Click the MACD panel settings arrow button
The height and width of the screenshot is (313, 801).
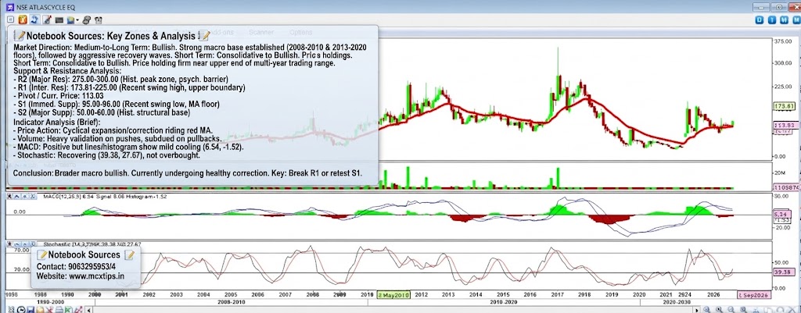[x=16, y=196]
